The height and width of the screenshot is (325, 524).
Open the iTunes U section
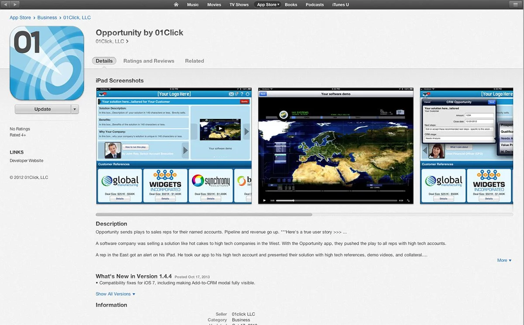click(x=341, y=5)
